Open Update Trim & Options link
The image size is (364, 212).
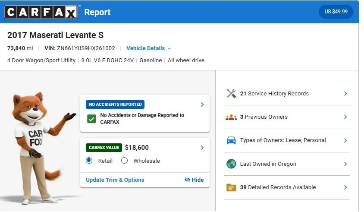(115, 180)
